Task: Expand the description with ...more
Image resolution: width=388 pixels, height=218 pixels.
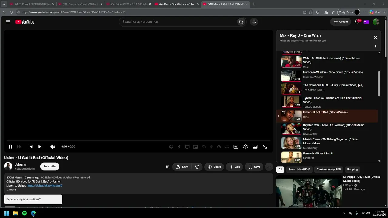Action: tap(12, 190)
